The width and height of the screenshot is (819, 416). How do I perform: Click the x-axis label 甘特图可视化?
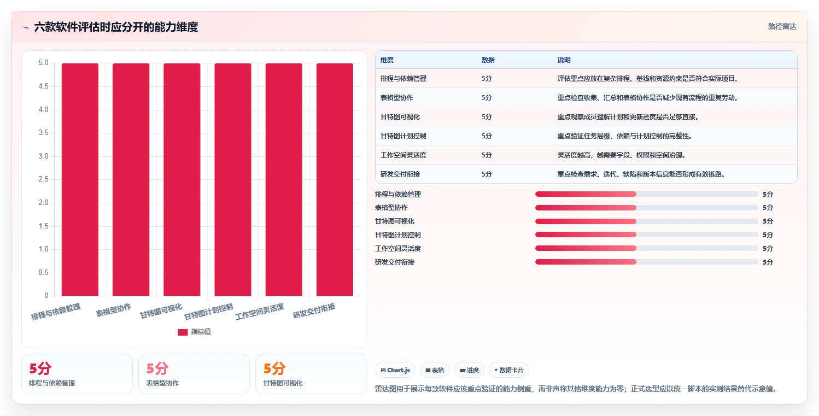[x=161, y=311]
